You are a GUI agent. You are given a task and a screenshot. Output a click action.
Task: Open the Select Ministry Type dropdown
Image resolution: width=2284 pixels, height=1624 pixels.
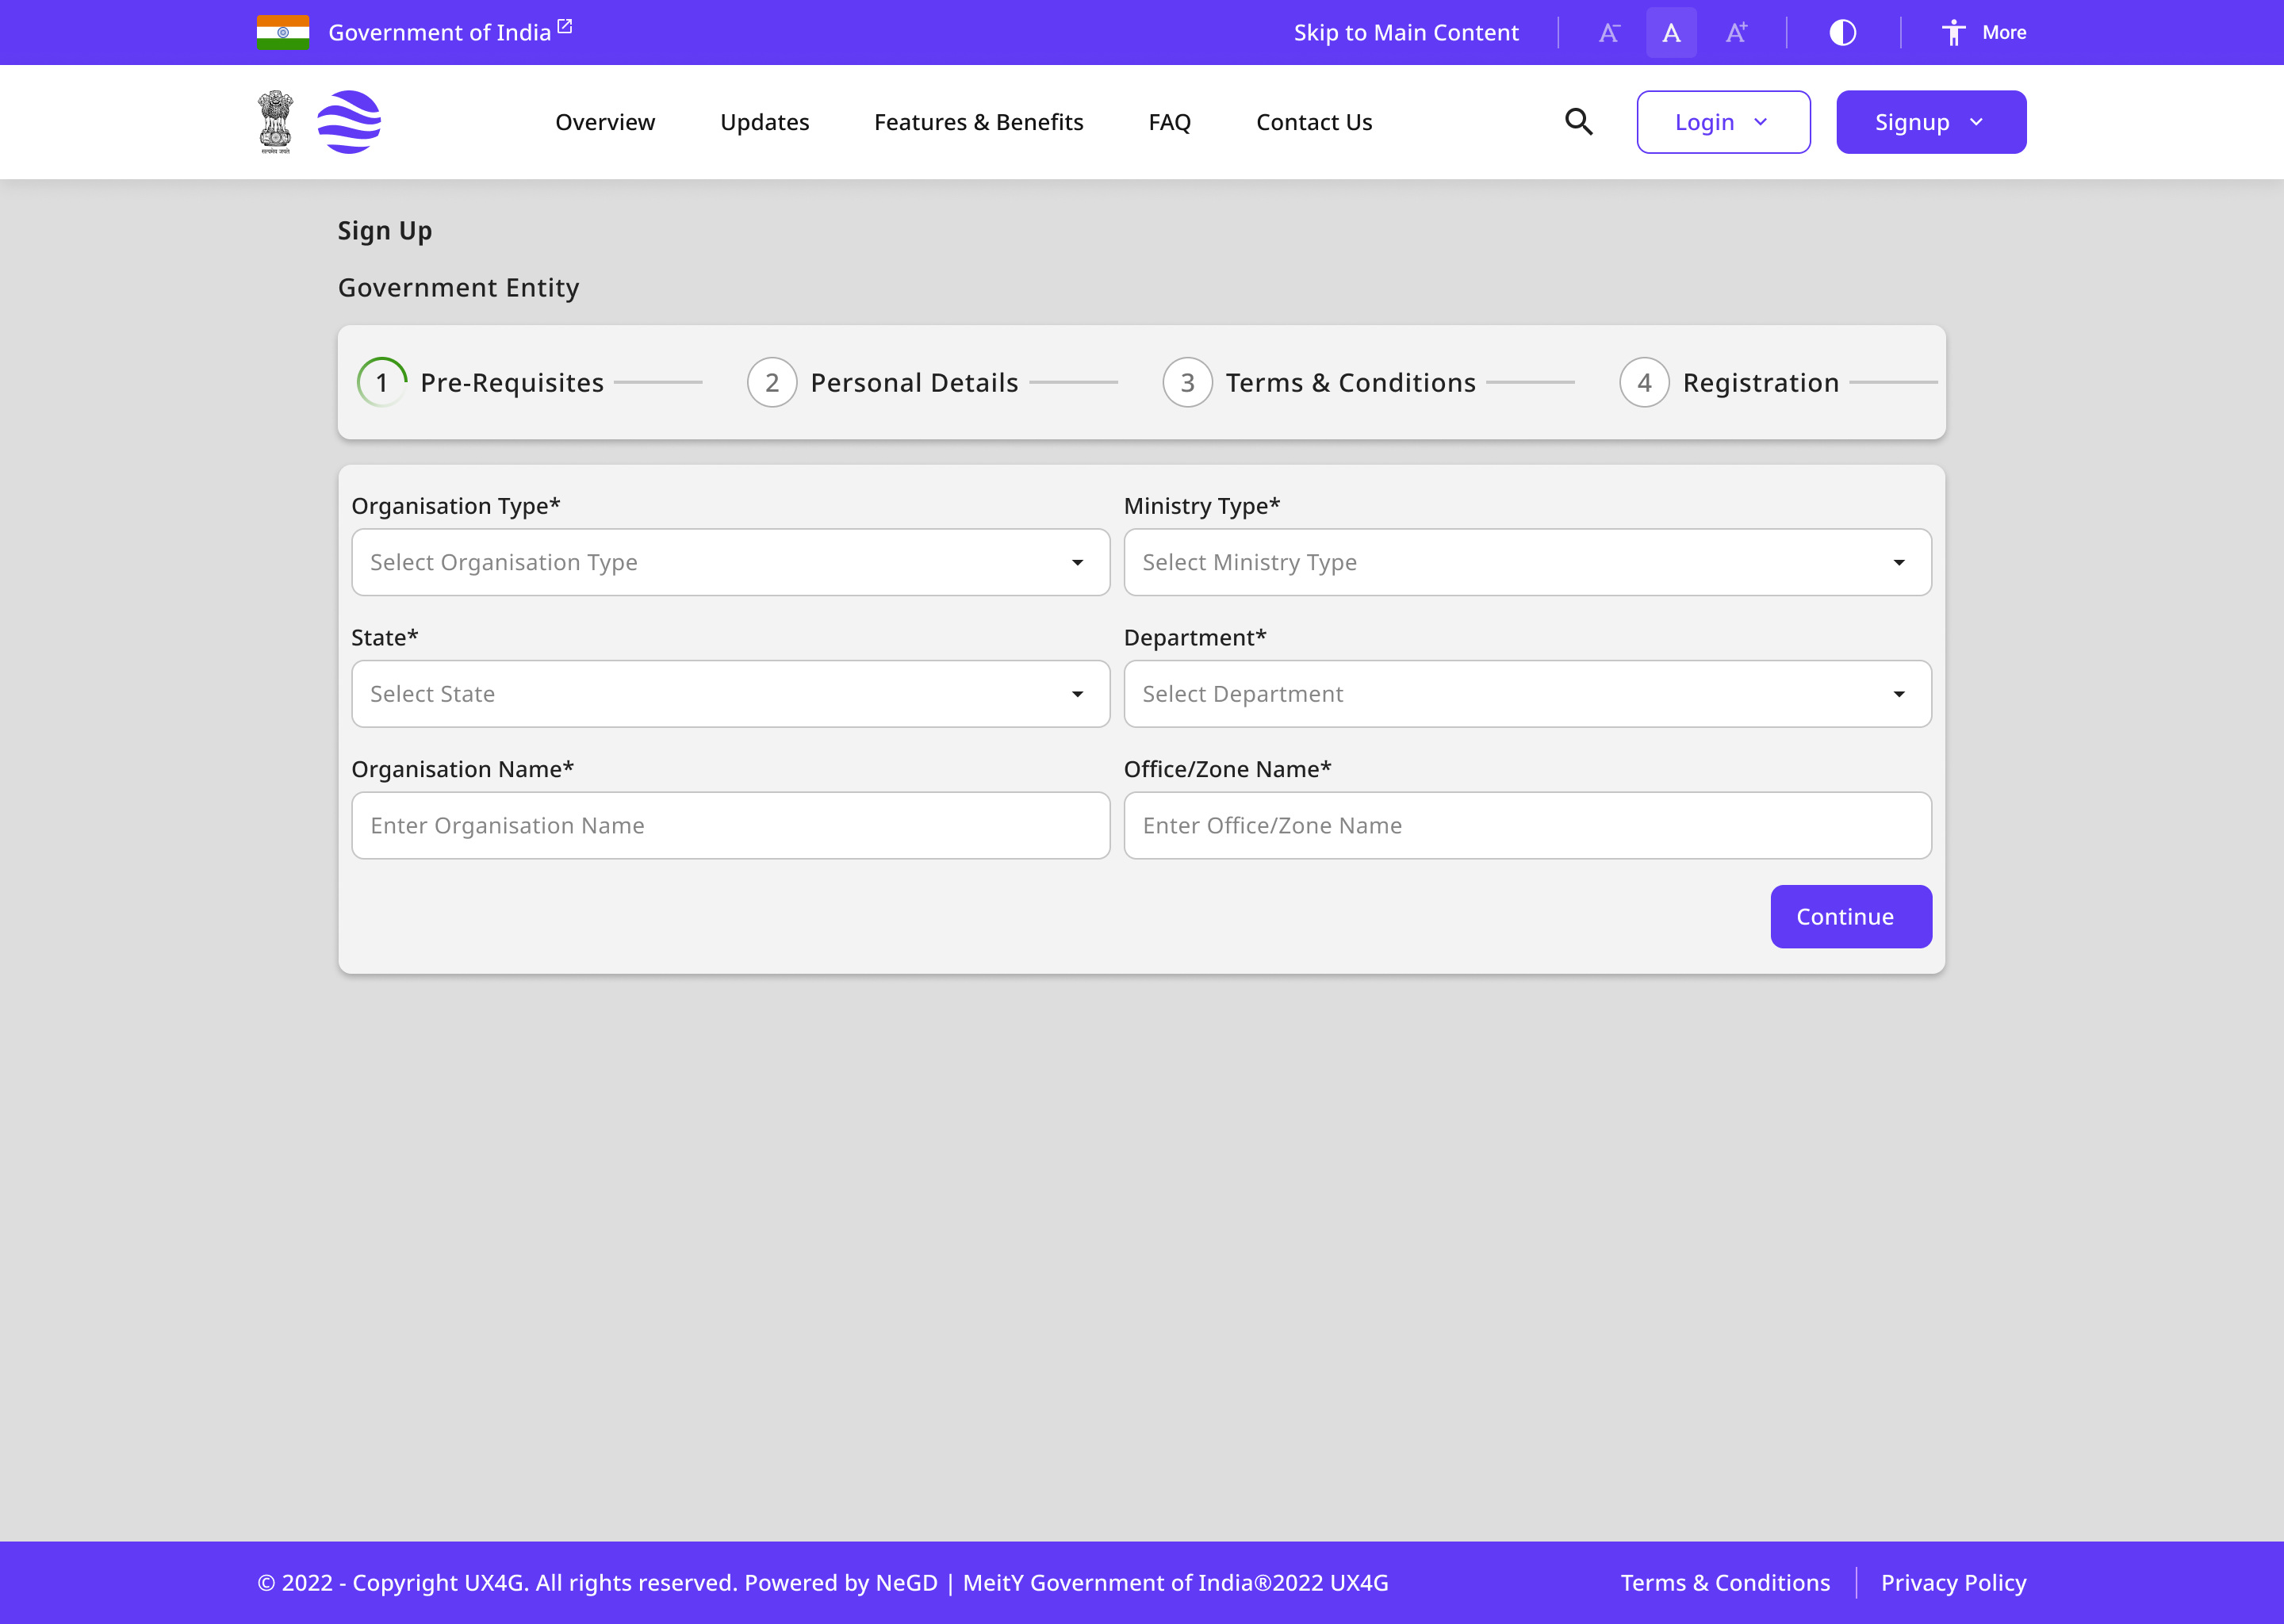(x=1527, y=562)
